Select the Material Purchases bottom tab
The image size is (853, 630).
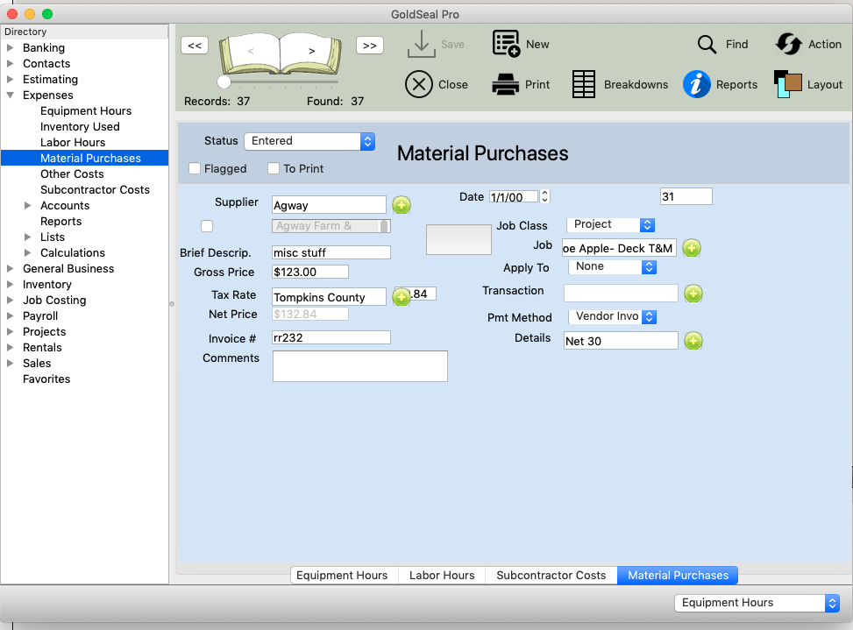[x=678, y=575]
